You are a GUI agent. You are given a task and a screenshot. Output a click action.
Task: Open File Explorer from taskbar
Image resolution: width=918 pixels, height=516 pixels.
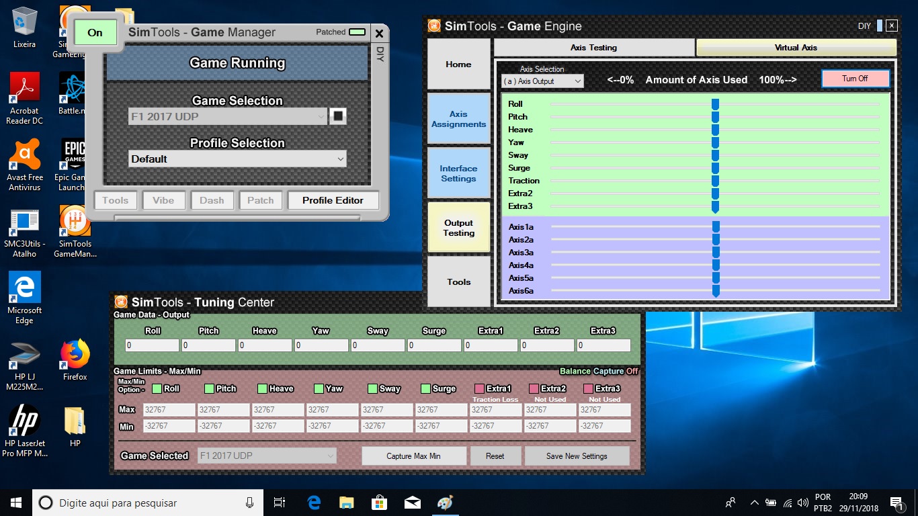tap(347, 503)
